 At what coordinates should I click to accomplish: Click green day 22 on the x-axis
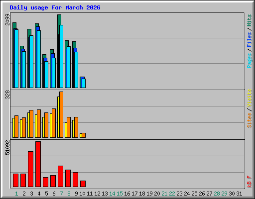coord(172,194)
